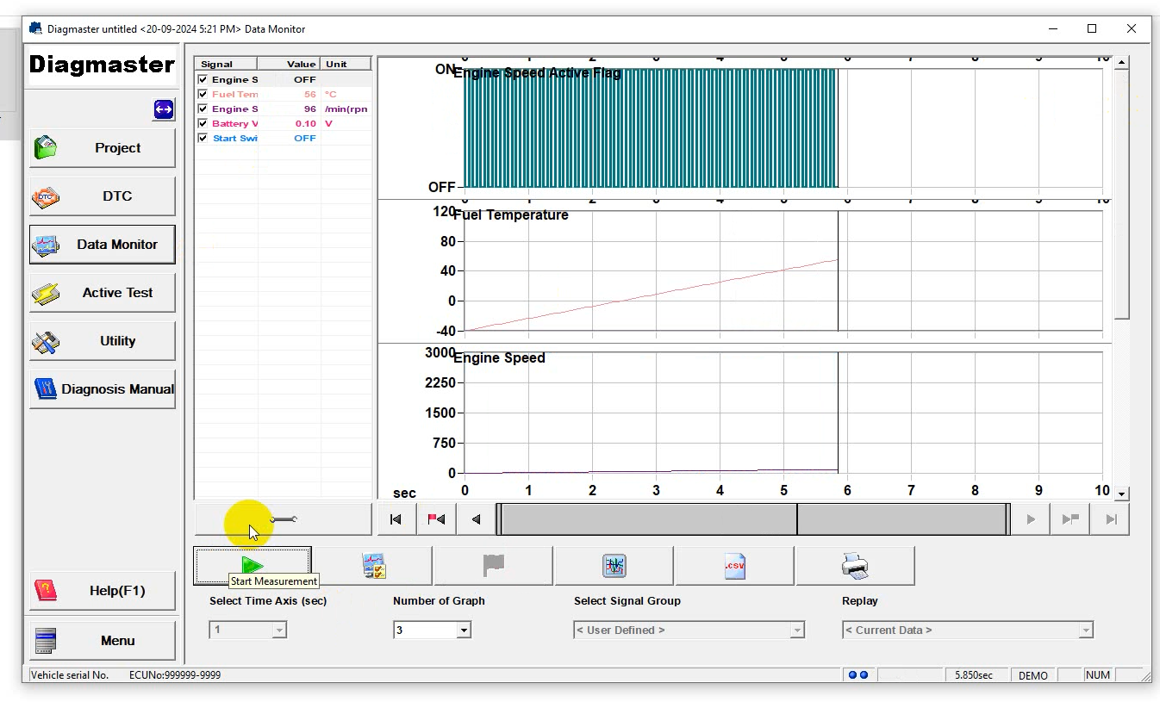Click the timeline position marker line
The width and height of the screenshot is (1160, 708).
click(x=797, y=519)
